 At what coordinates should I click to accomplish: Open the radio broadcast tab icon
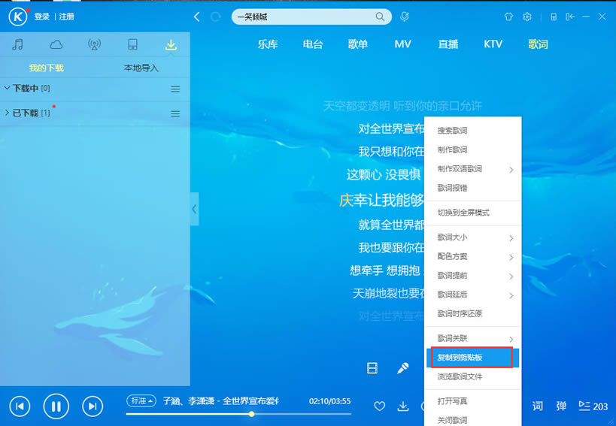(94, 44)
